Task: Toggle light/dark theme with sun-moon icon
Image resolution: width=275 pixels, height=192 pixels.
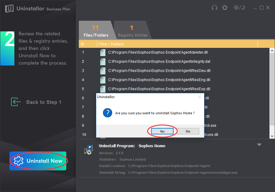Action: pyautogui.click(x=239, y=8)
